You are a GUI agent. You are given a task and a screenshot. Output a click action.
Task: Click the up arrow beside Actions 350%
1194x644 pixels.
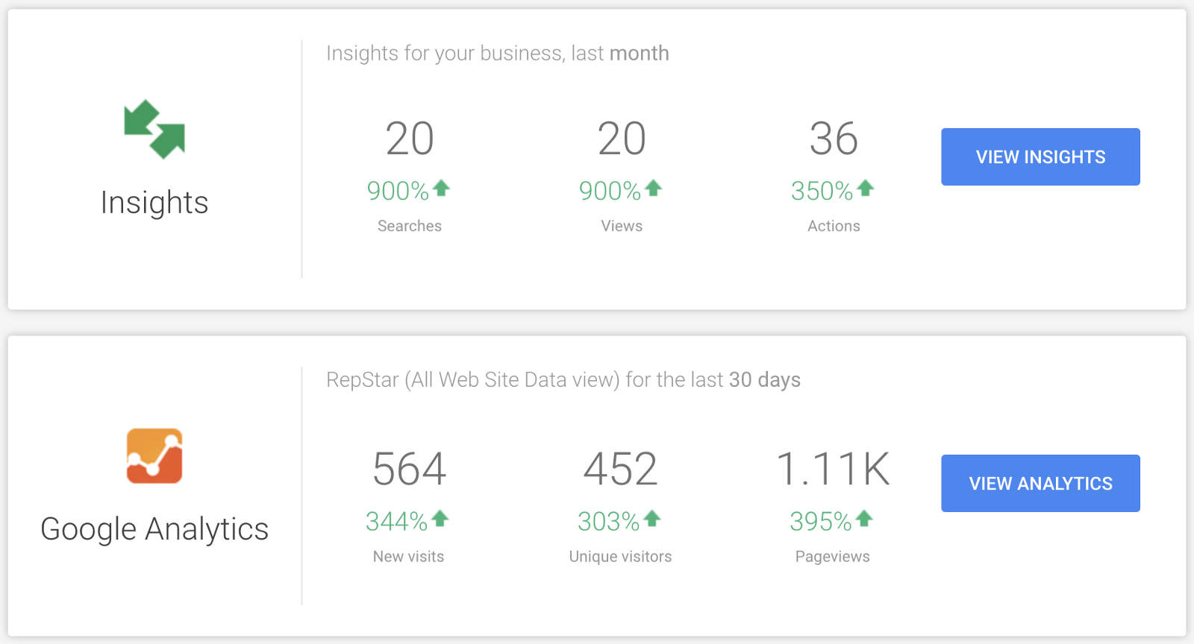(865, 188)
